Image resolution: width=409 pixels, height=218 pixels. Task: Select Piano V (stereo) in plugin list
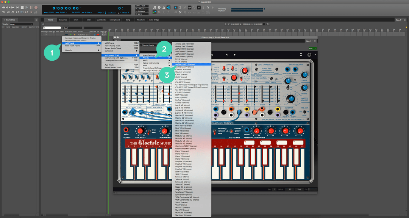(x=192, y=151)
